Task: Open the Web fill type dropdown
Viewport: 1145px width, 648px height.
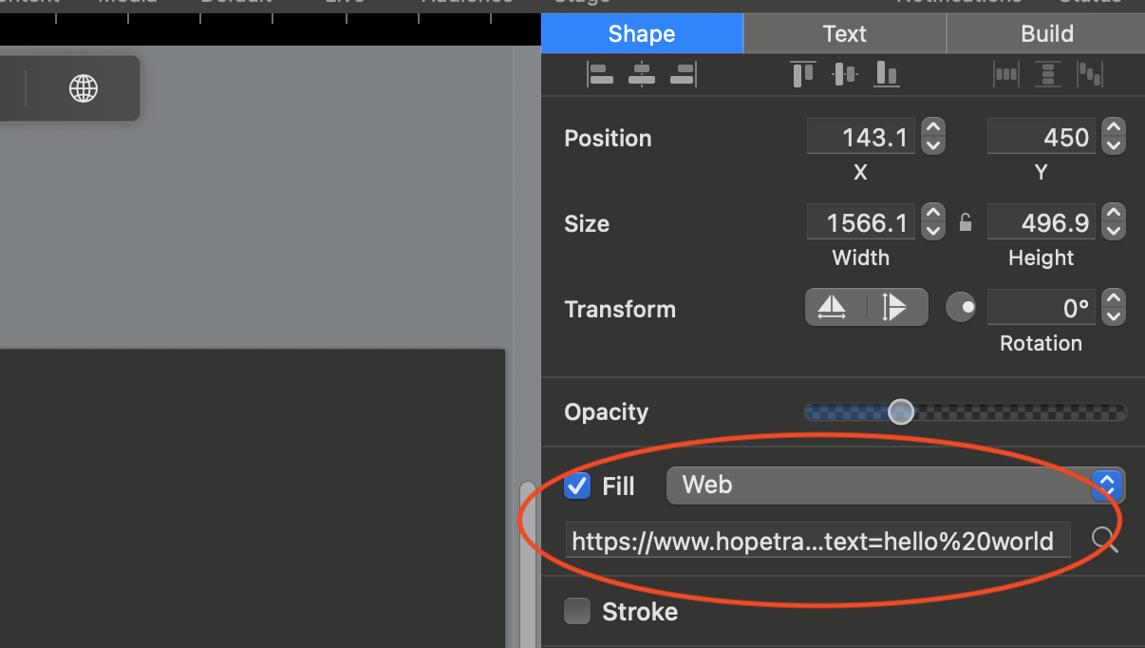Action: [x=1105, y=486]
